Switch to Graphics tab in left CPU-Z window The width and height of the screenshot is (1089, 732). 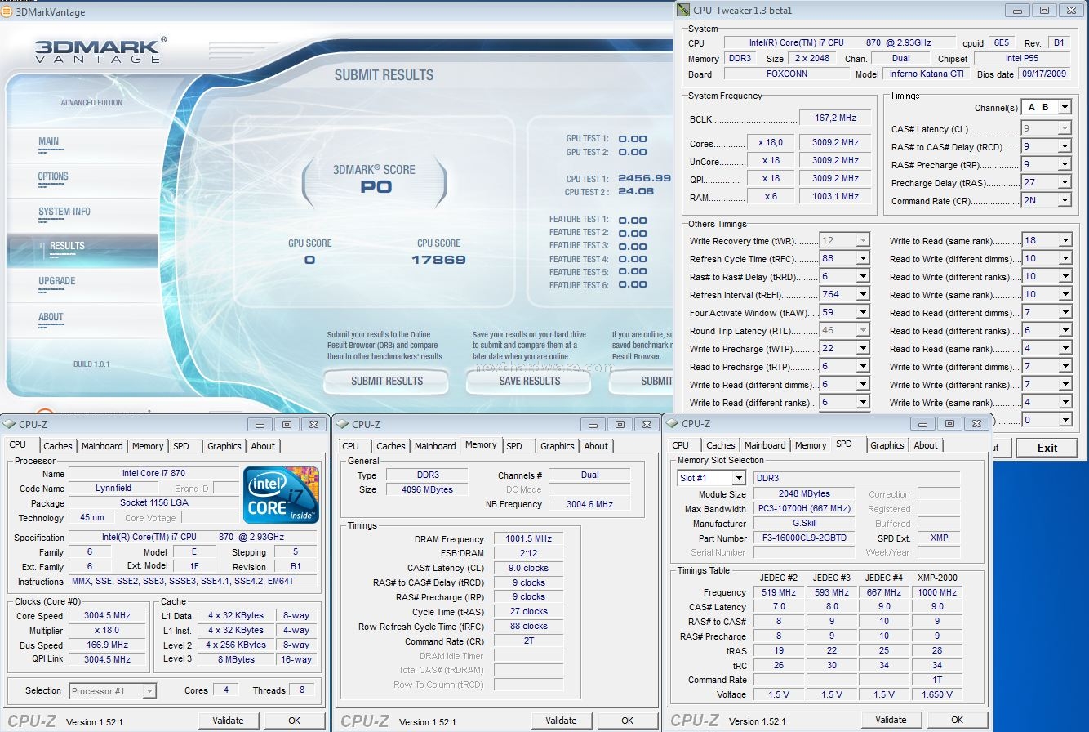click(224, 446)
